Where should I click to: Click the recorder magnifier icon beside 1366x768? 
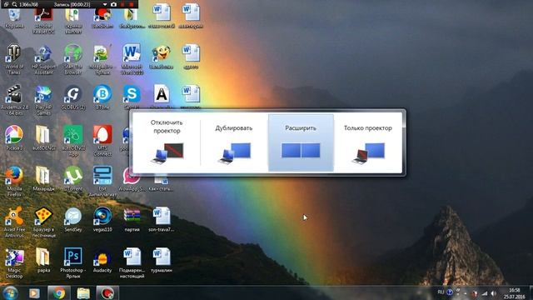14,4
